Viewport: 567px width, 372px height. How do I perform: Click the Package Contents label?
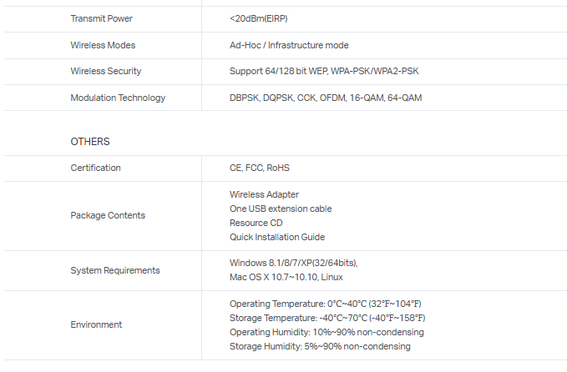pos(108,215)
